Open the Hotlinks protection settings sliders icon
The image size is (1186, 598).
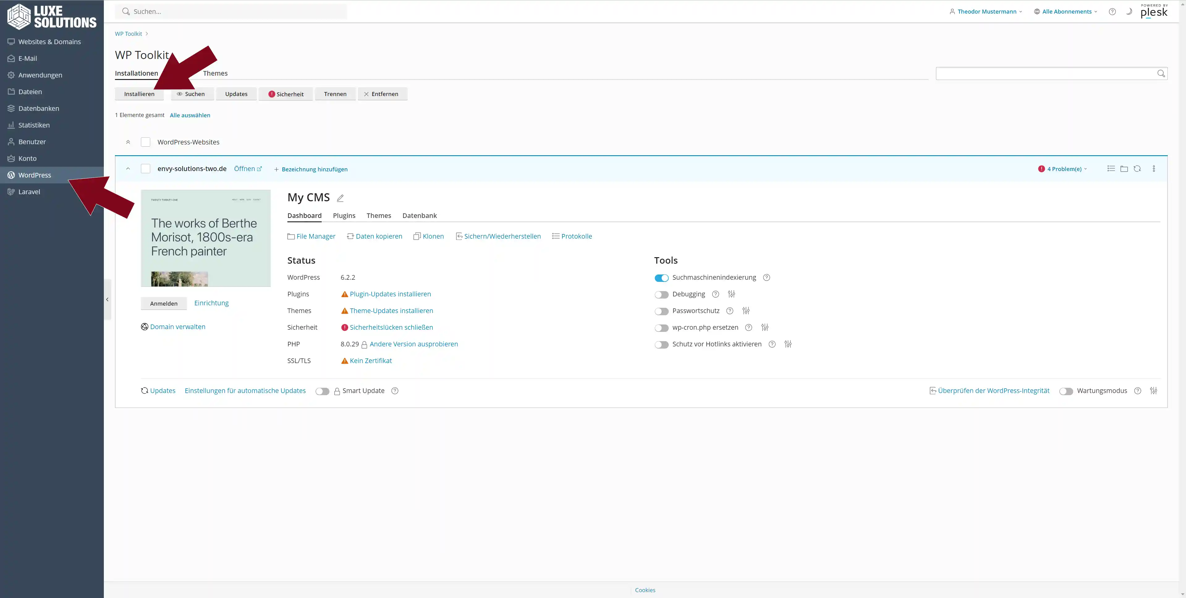pyautogui.click(x=788, y=344)
